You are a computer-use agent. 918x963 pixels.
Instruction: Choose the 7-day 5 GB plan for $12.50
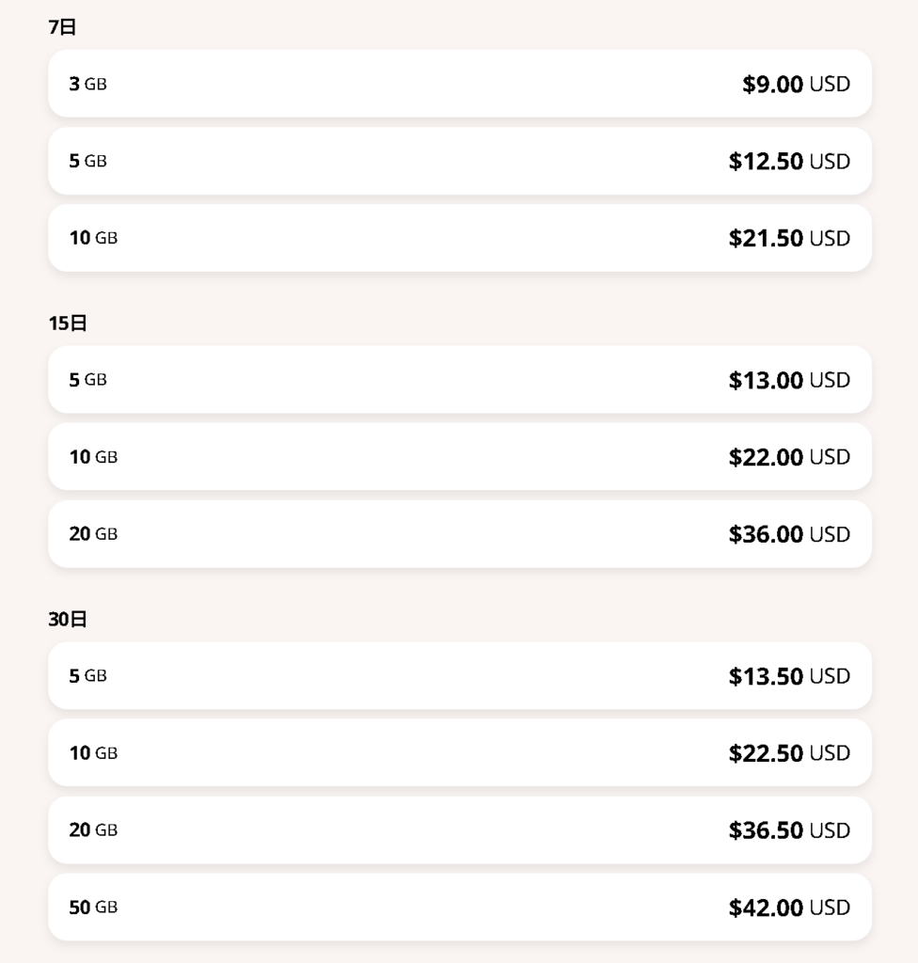pyautogui.click(x=460, y=161)
